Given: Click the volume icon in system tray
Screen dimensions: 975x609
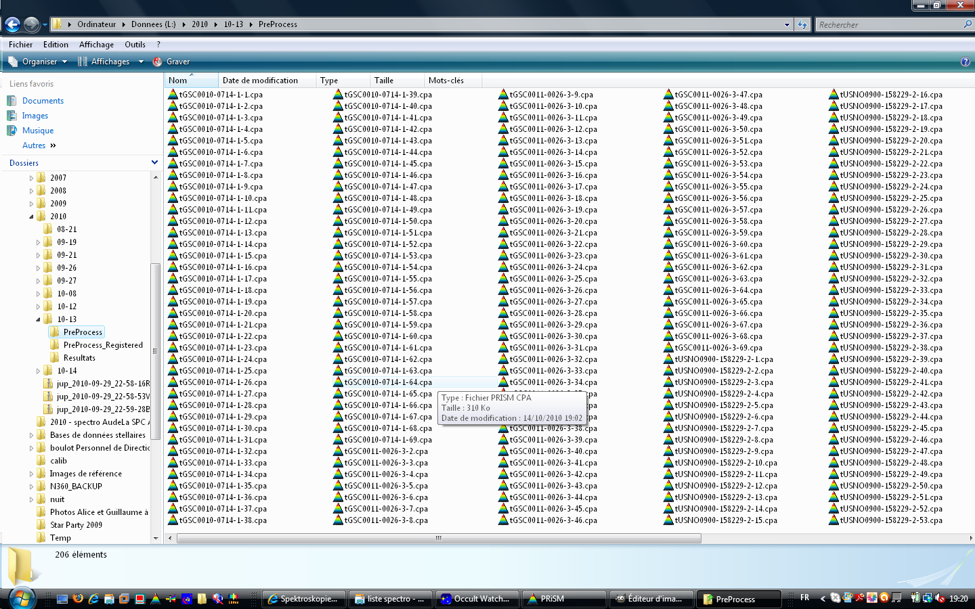Looking at the screenshot, I should tap(940, 598).
